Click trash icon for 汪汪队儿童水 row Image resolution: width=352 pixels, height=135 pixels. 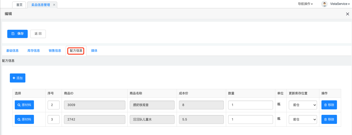coord(326,119)
